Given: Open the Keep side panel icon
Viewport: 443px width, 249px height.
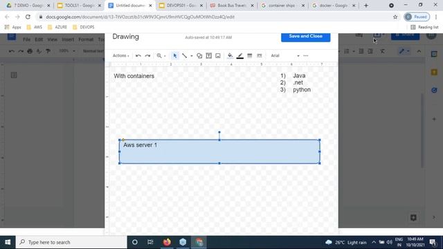Looking at the screenshot, I should coord(434,72).
